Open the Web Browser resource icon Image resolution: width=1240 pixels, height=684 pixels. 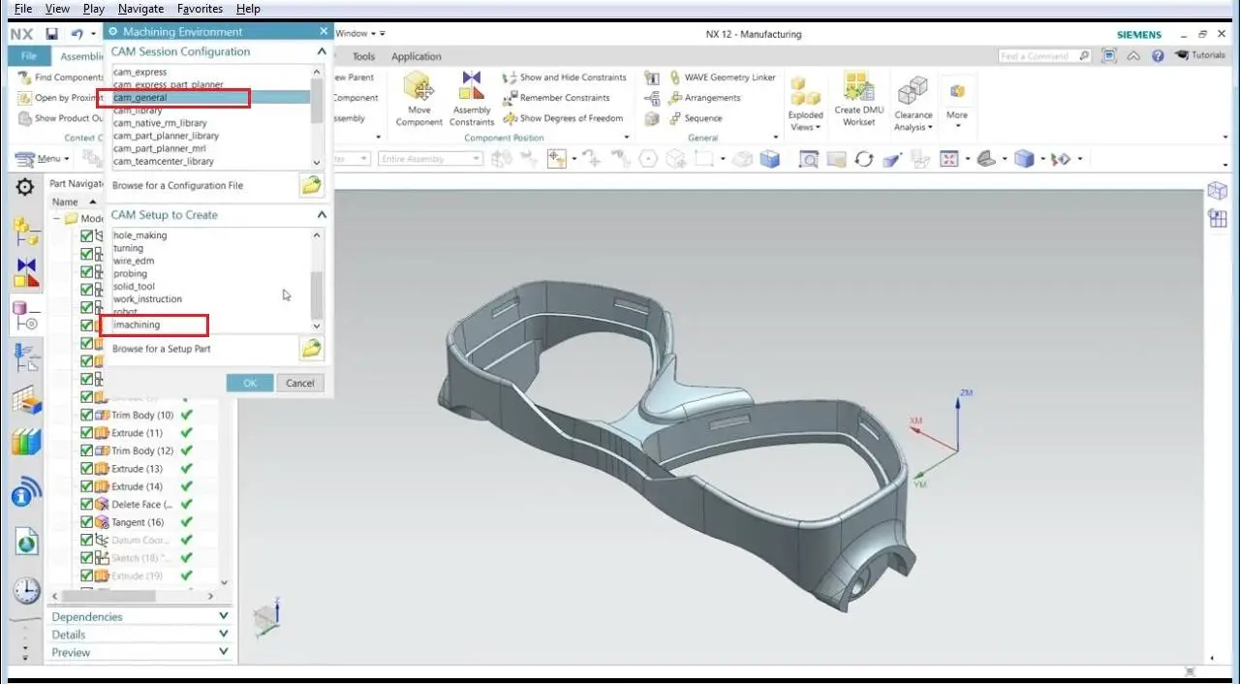[26, 543]
